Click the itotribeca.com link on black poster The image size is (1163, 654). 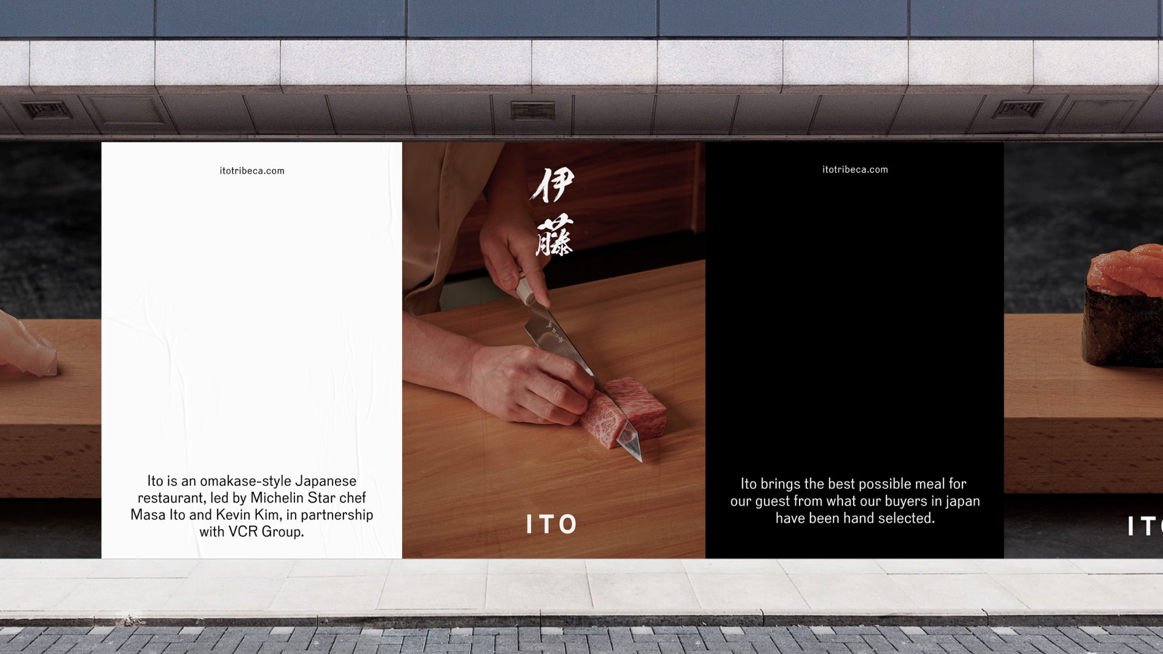(x=855, y=170)
